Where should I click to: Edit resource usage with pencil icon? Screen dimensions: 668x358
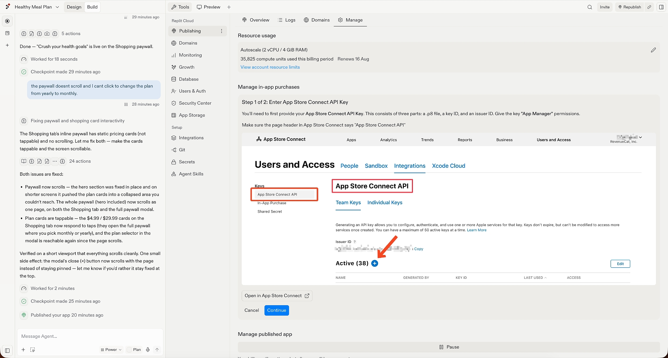[653, 50]
